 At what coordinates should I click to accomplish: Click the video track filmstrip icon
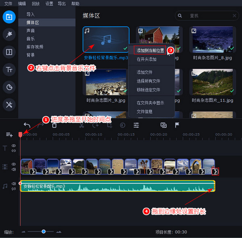pyautogui.click(x=5, y=167)
